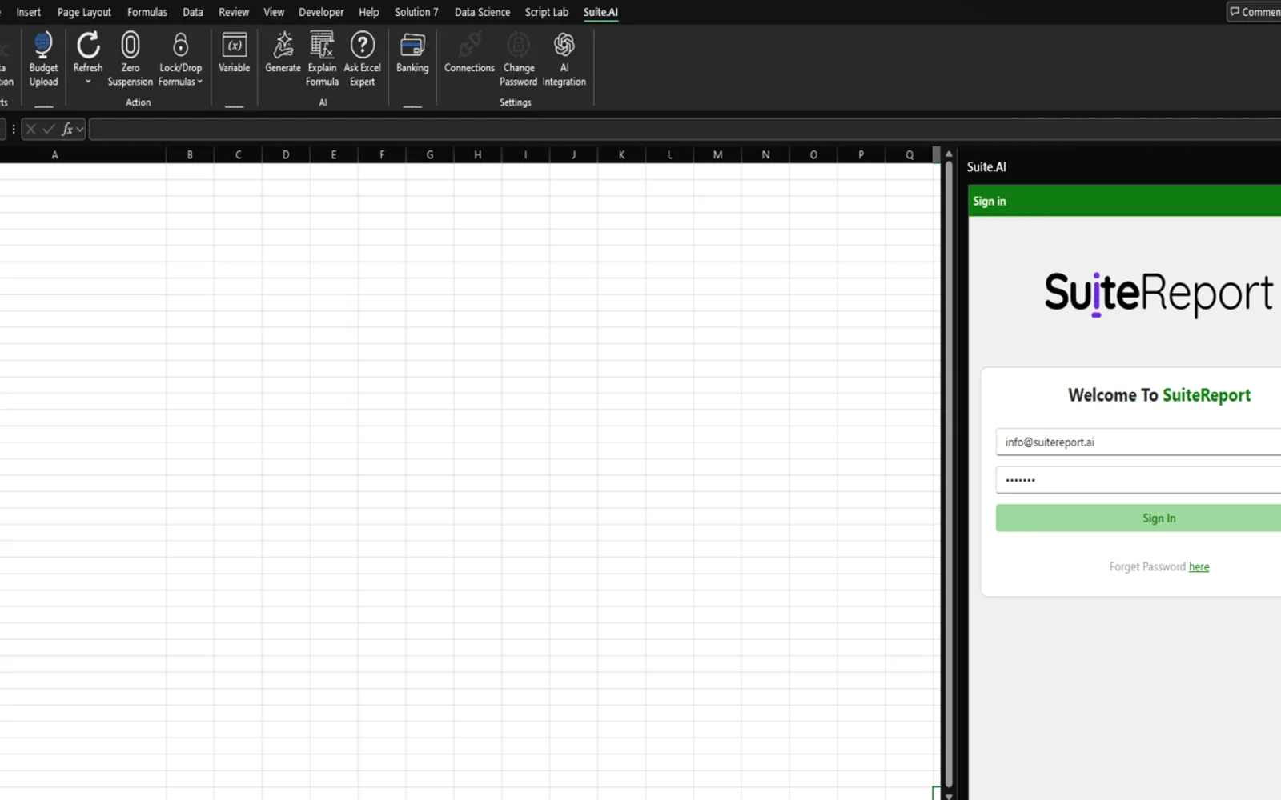The height and width of the screenshot is (800, 1281).
Task: Click the Connections settings icon
Action: [x=469, y=46]
